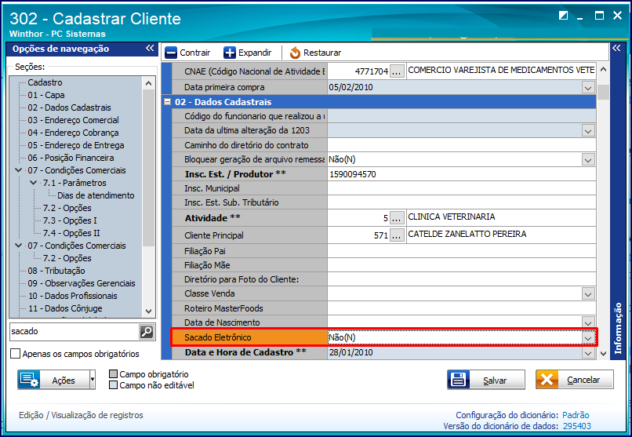Click the Filiação Mãe input field
Image resolution: width=632 pixels, height=437 pixels.
tap(462, 265)
